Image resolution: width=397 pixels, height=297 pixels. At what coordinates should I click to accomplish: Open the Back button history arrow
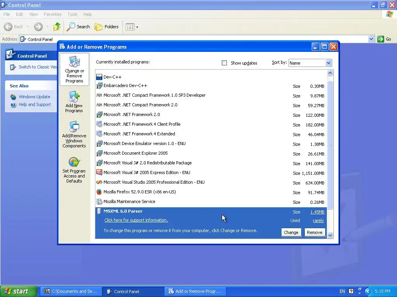point(28,27)
